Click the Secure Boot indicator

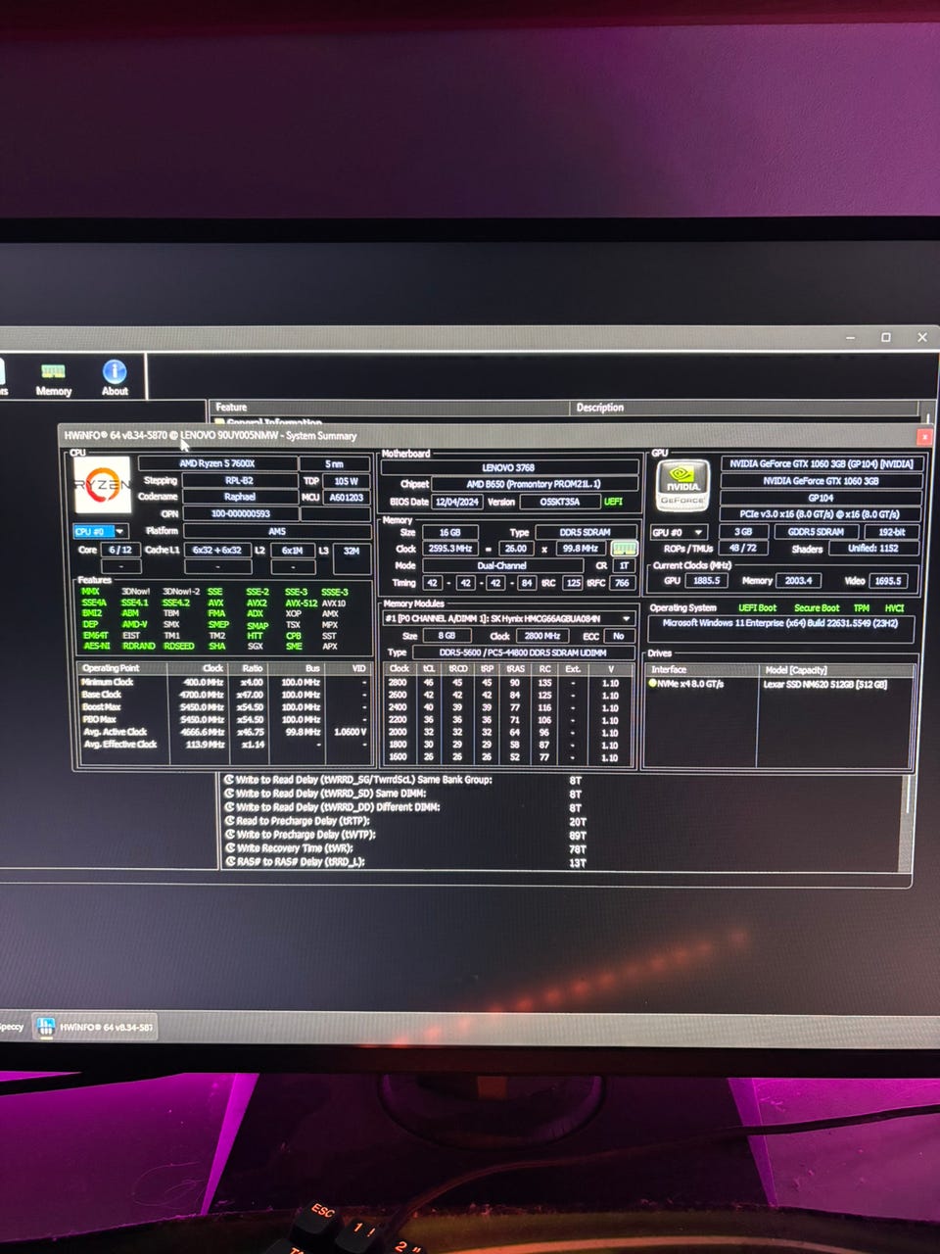pos(817,608)
